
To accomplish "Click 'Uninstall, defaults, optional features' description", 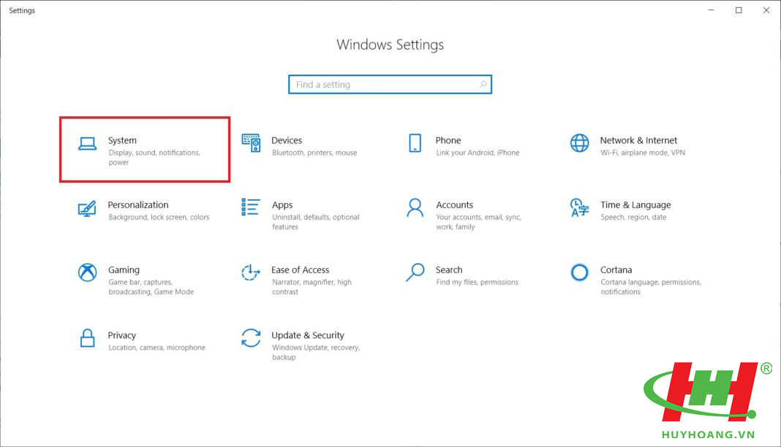I will 316,222.
